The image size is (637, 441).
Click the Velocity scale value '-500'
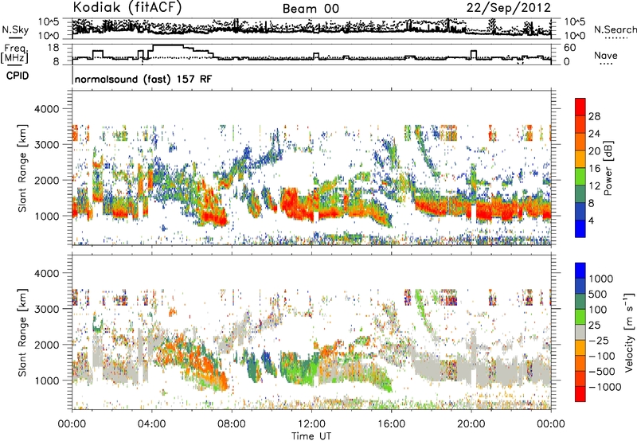click(x=604, y=371)
